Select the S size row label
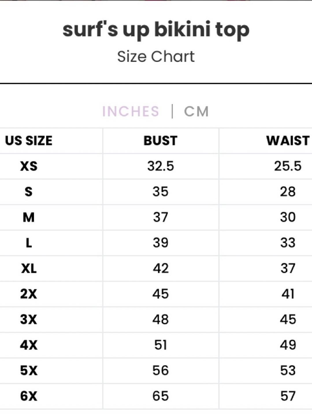Screen dimensions: 312x416 29,192
